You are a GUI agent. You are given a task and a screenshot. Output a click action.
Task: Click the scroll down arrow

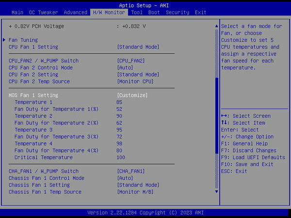click(x=217, y=191)
